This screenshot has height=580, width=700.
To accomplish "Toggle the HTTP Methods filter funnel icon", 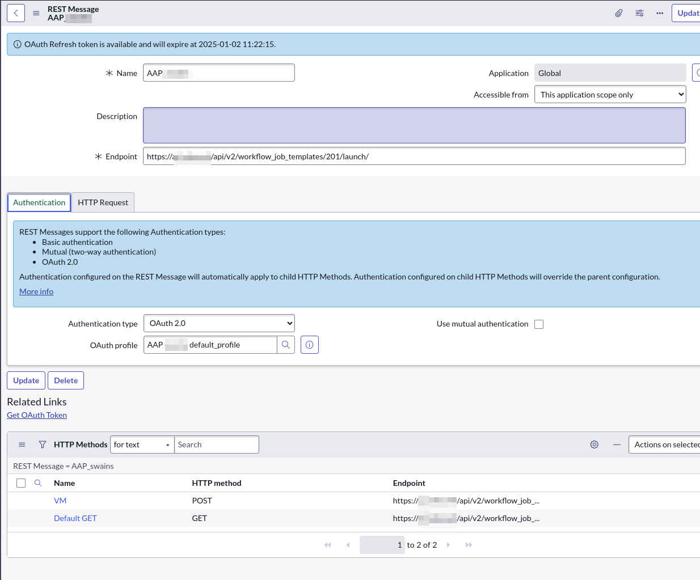I will coord(43,444).
